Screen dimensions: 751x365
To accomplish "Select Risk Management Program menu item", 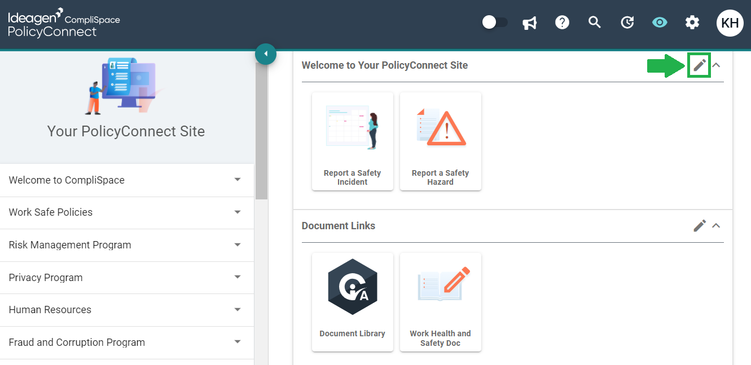I will pos(127,245).
